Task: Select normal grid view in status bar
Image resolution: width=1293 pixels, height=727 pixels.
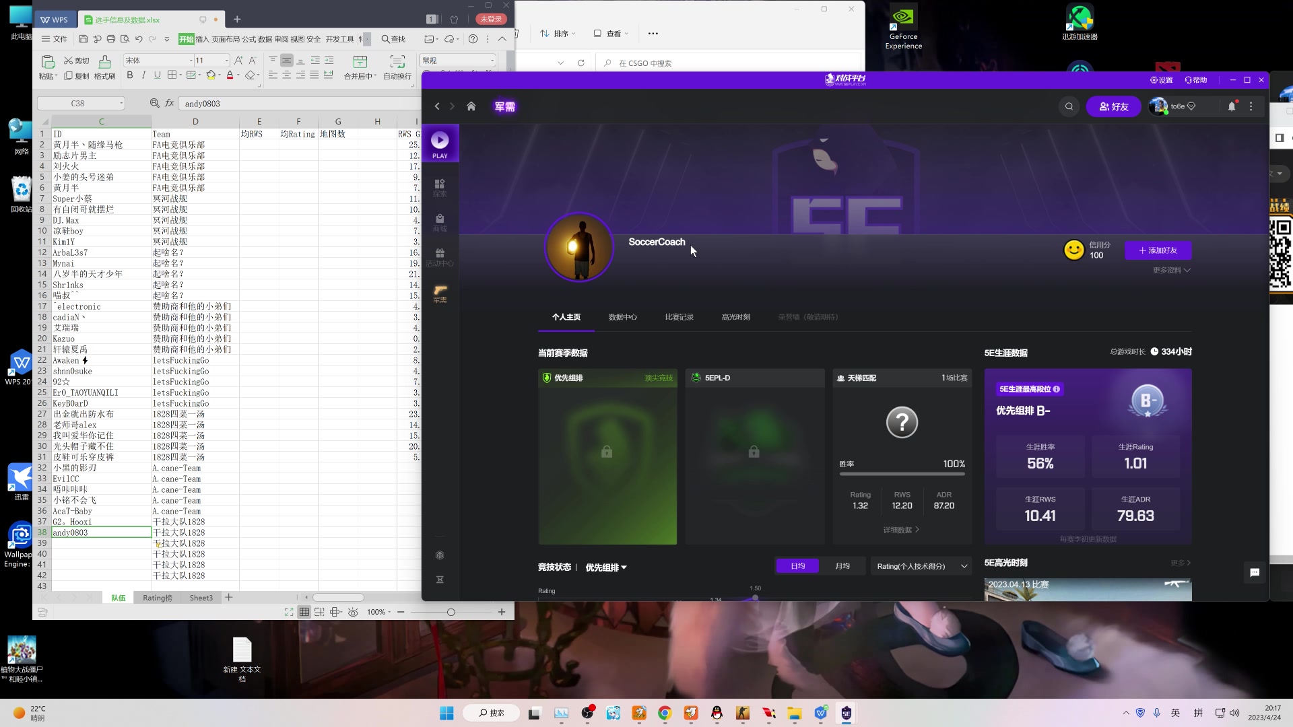Action: 304,612
